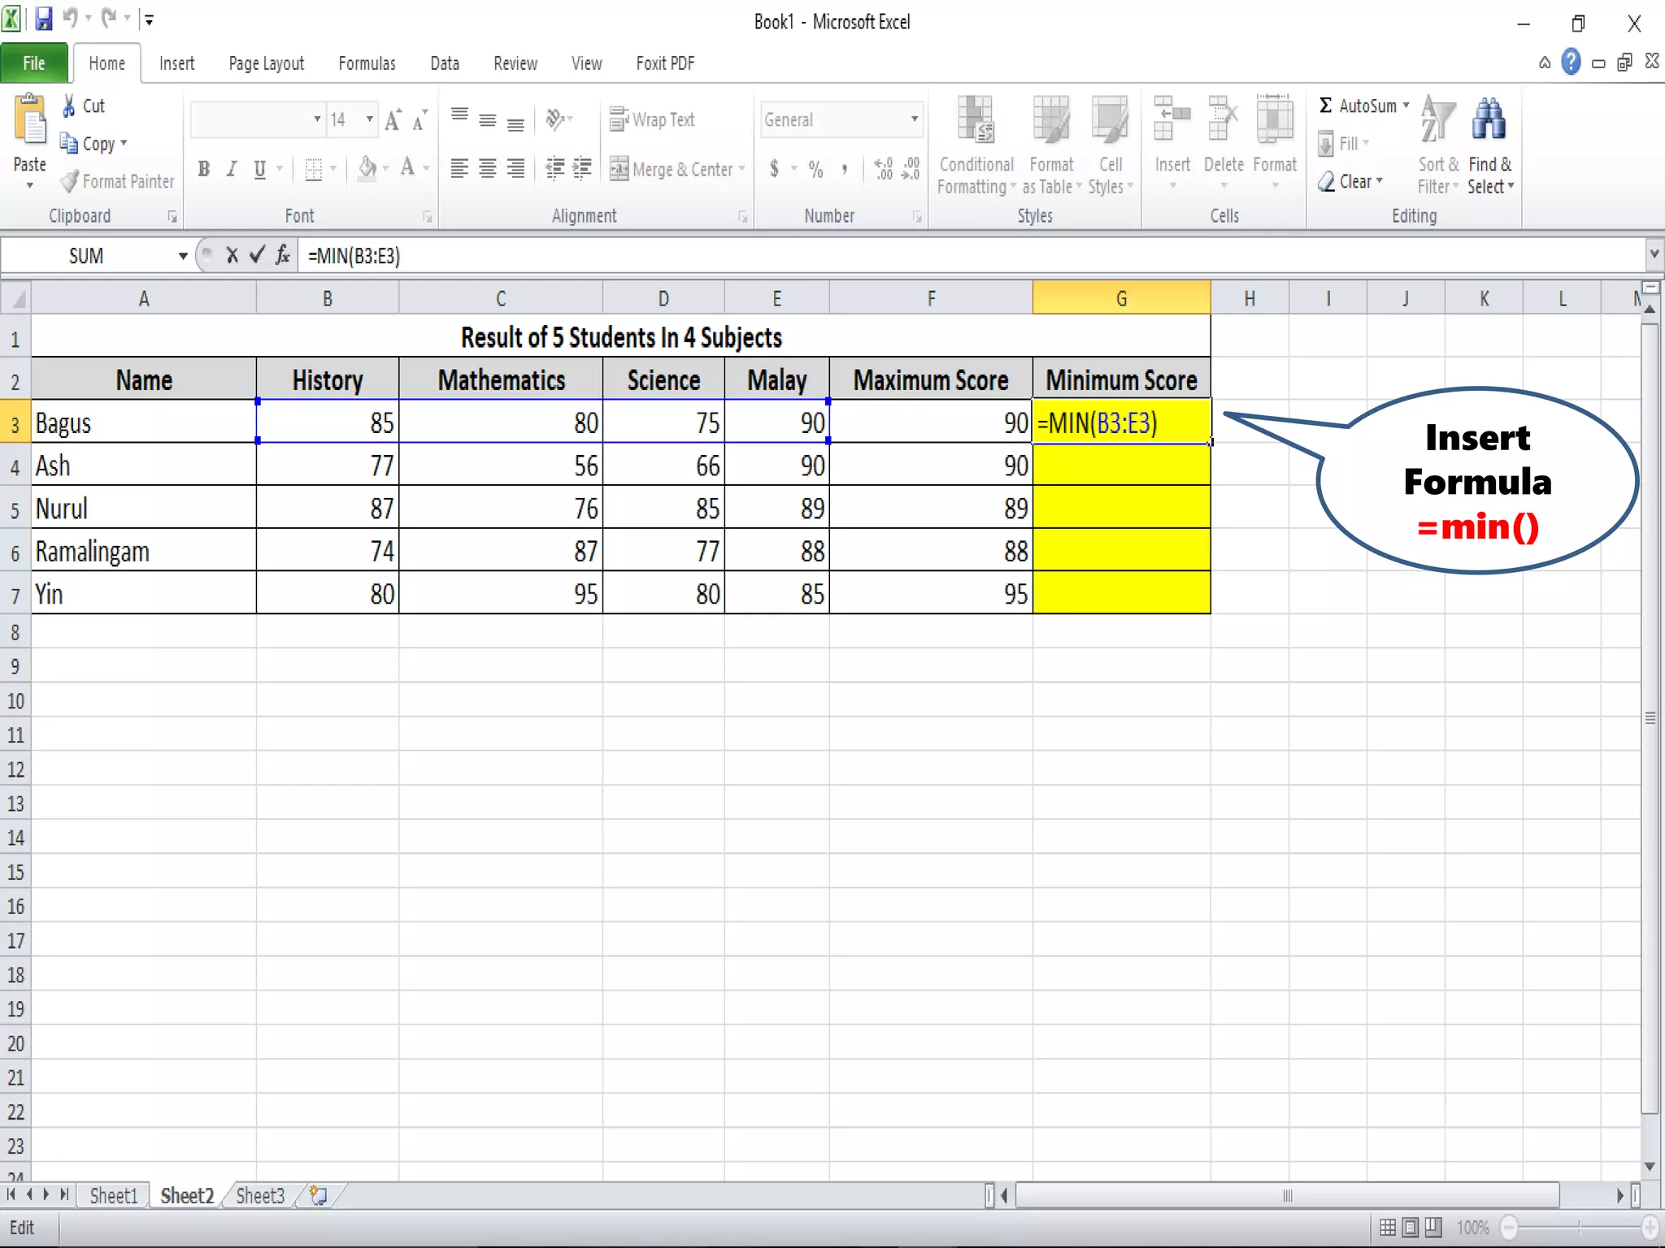Switch to the Page Layout tab
The image size is (1665, 1248).
point(266,63)
